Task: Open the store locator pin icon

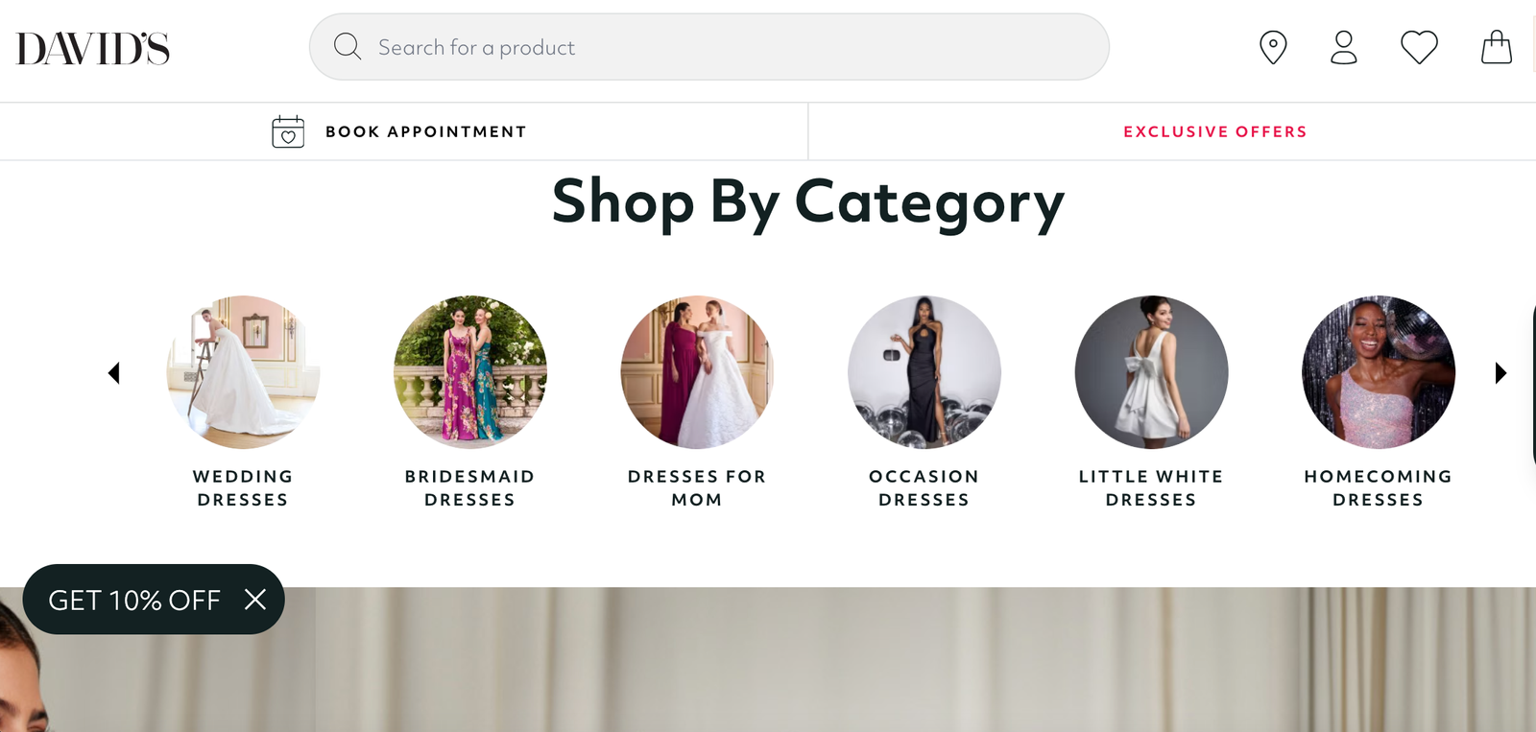Action: (1273, 47)
